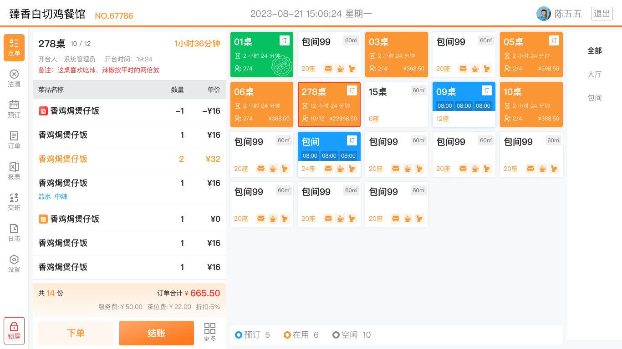Open the 订单 orders icon
The height and width of the screenshot is (349, 622).
click(14, 136)
